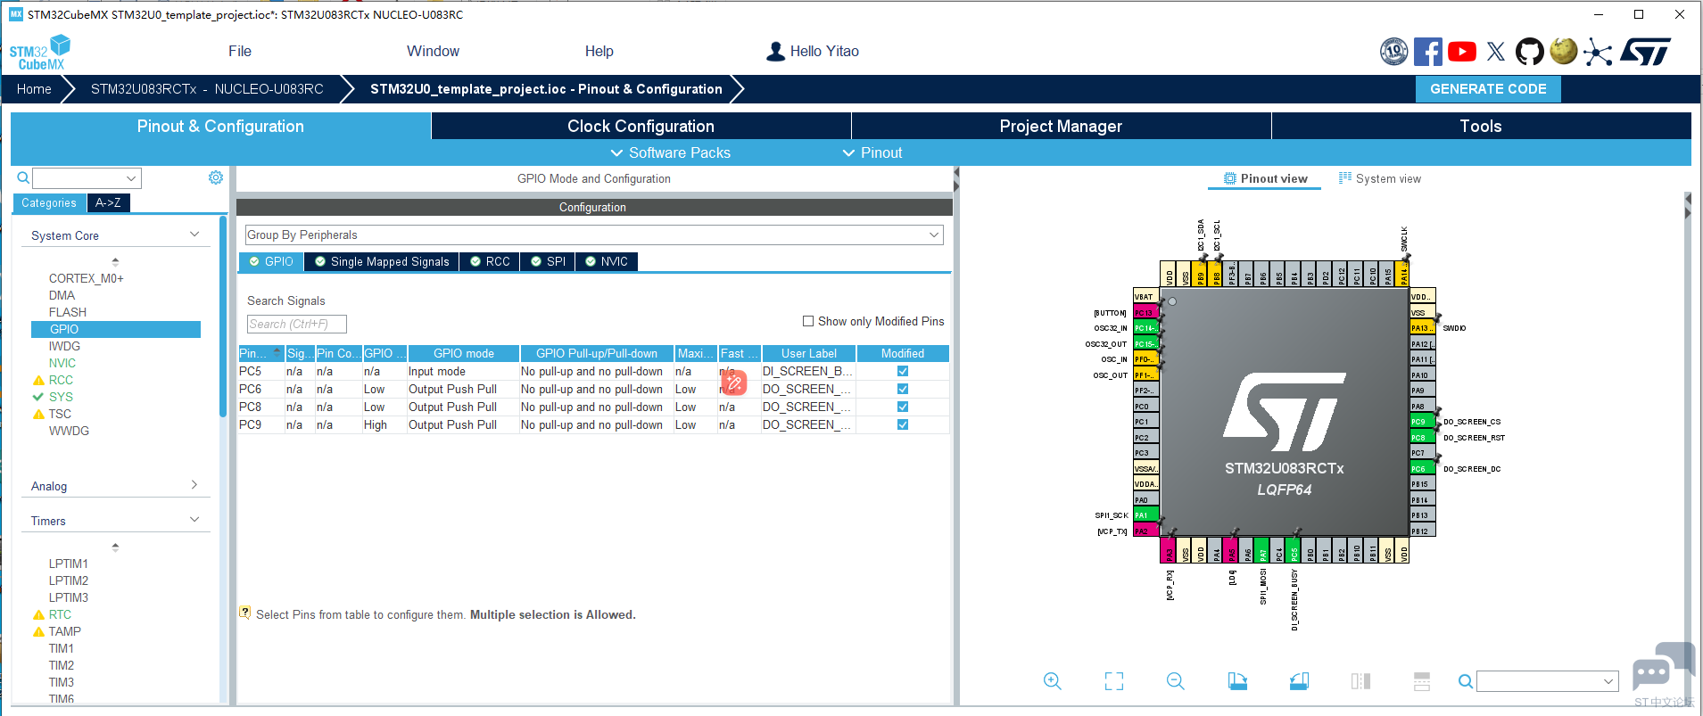Toggle the Modified checkbox for PC9
The height and width of the screenshot is (716, 1703).
tap(903, 424)
